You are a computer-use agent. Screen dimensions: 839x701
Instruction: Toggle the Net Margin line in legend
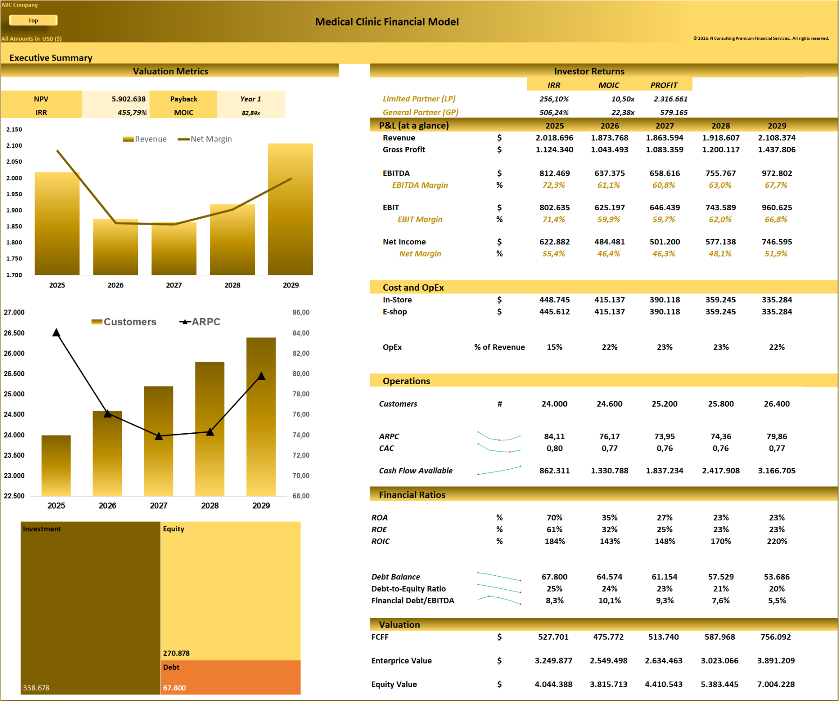(206, 139)
